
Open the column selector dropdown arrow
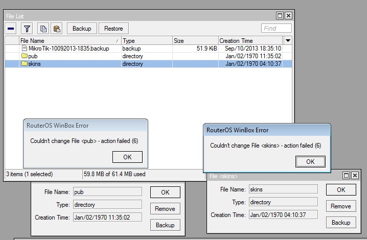click(288, 40)
